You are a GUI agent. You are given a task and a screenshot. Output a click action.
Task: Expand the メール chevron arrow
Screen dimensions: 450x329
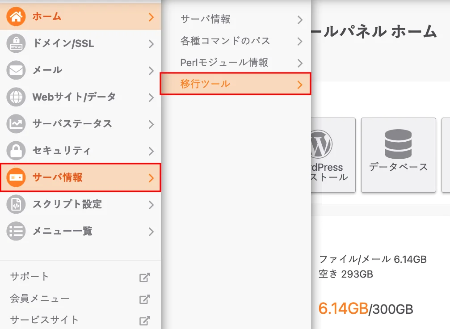[151, 71]
